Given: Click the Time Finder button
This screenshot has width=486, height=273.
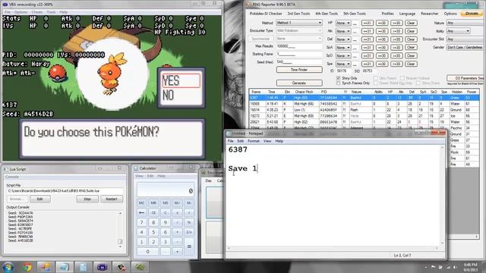Looking at the screenshot, I should click(x=299, y=70).
